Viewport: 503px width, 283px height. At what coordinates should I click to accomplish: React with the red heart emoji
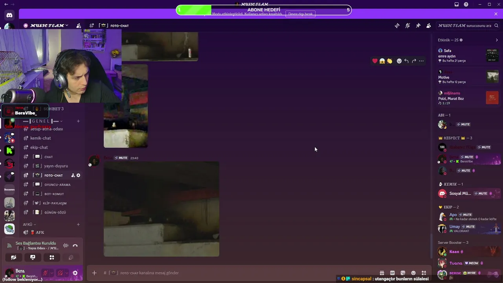[375, 61]
